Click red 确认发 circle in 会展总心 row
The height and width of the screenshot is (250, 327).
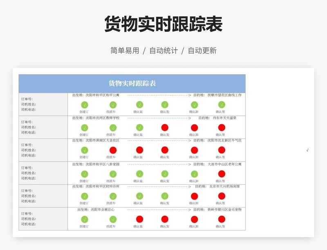[165, 219]
